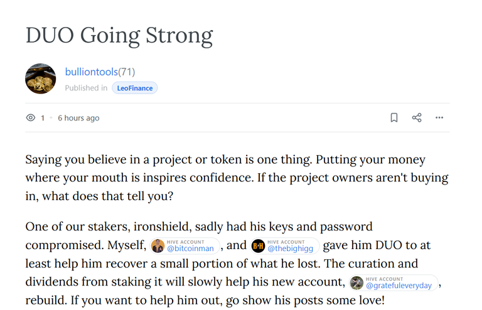Click the gratefuleveryday avatar icon
This screenshot has width=482, height=310.
356,283
